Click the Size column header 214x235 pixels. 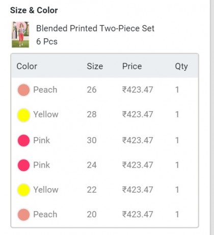pyautogui.click(x=95, y=66)
